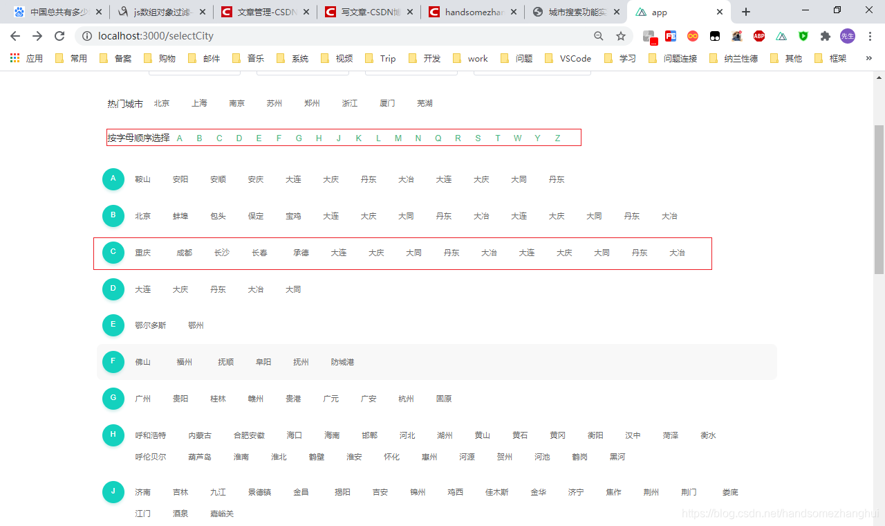
Task: Expand the Trip bookmark folder
Action: (381, 58)
